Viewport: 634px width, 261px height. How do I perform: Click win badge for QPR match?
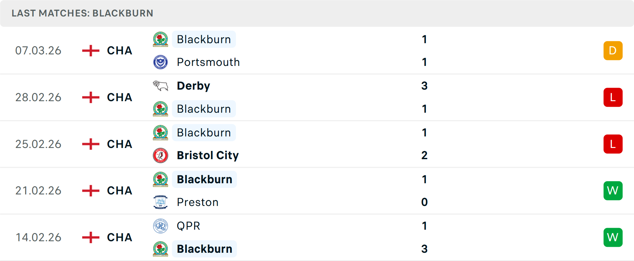point(613,237)
